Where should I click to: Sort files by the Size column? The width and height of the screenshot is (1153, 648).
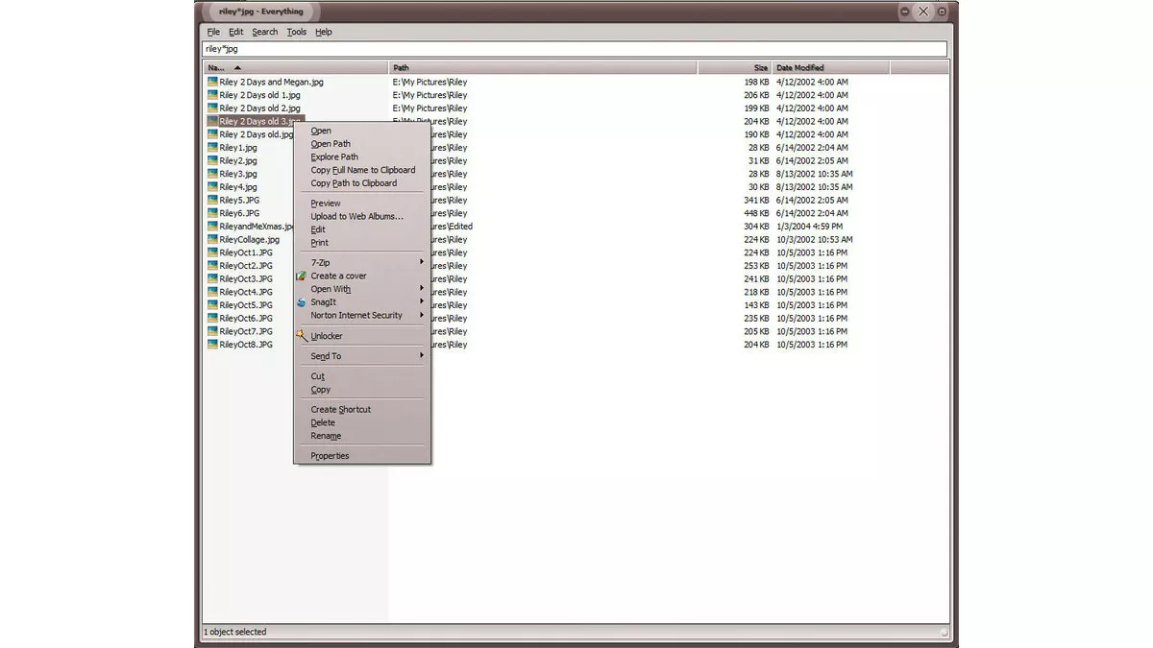tap(760, 67)
